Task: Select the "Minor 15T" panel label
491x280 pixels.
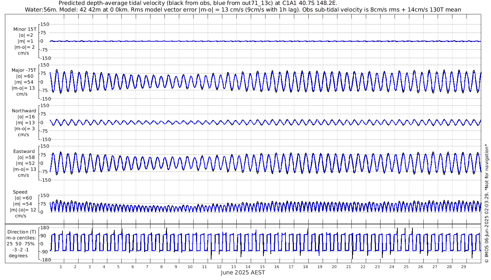Action: pyautogui.click(x=25, y=29)
